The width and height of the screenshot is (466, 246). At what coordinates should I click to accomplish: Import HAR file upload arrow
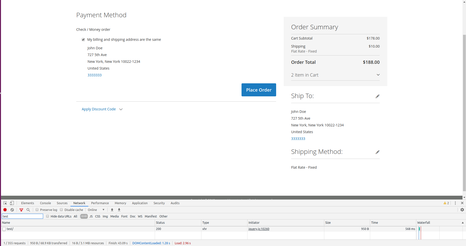point(112,210)
